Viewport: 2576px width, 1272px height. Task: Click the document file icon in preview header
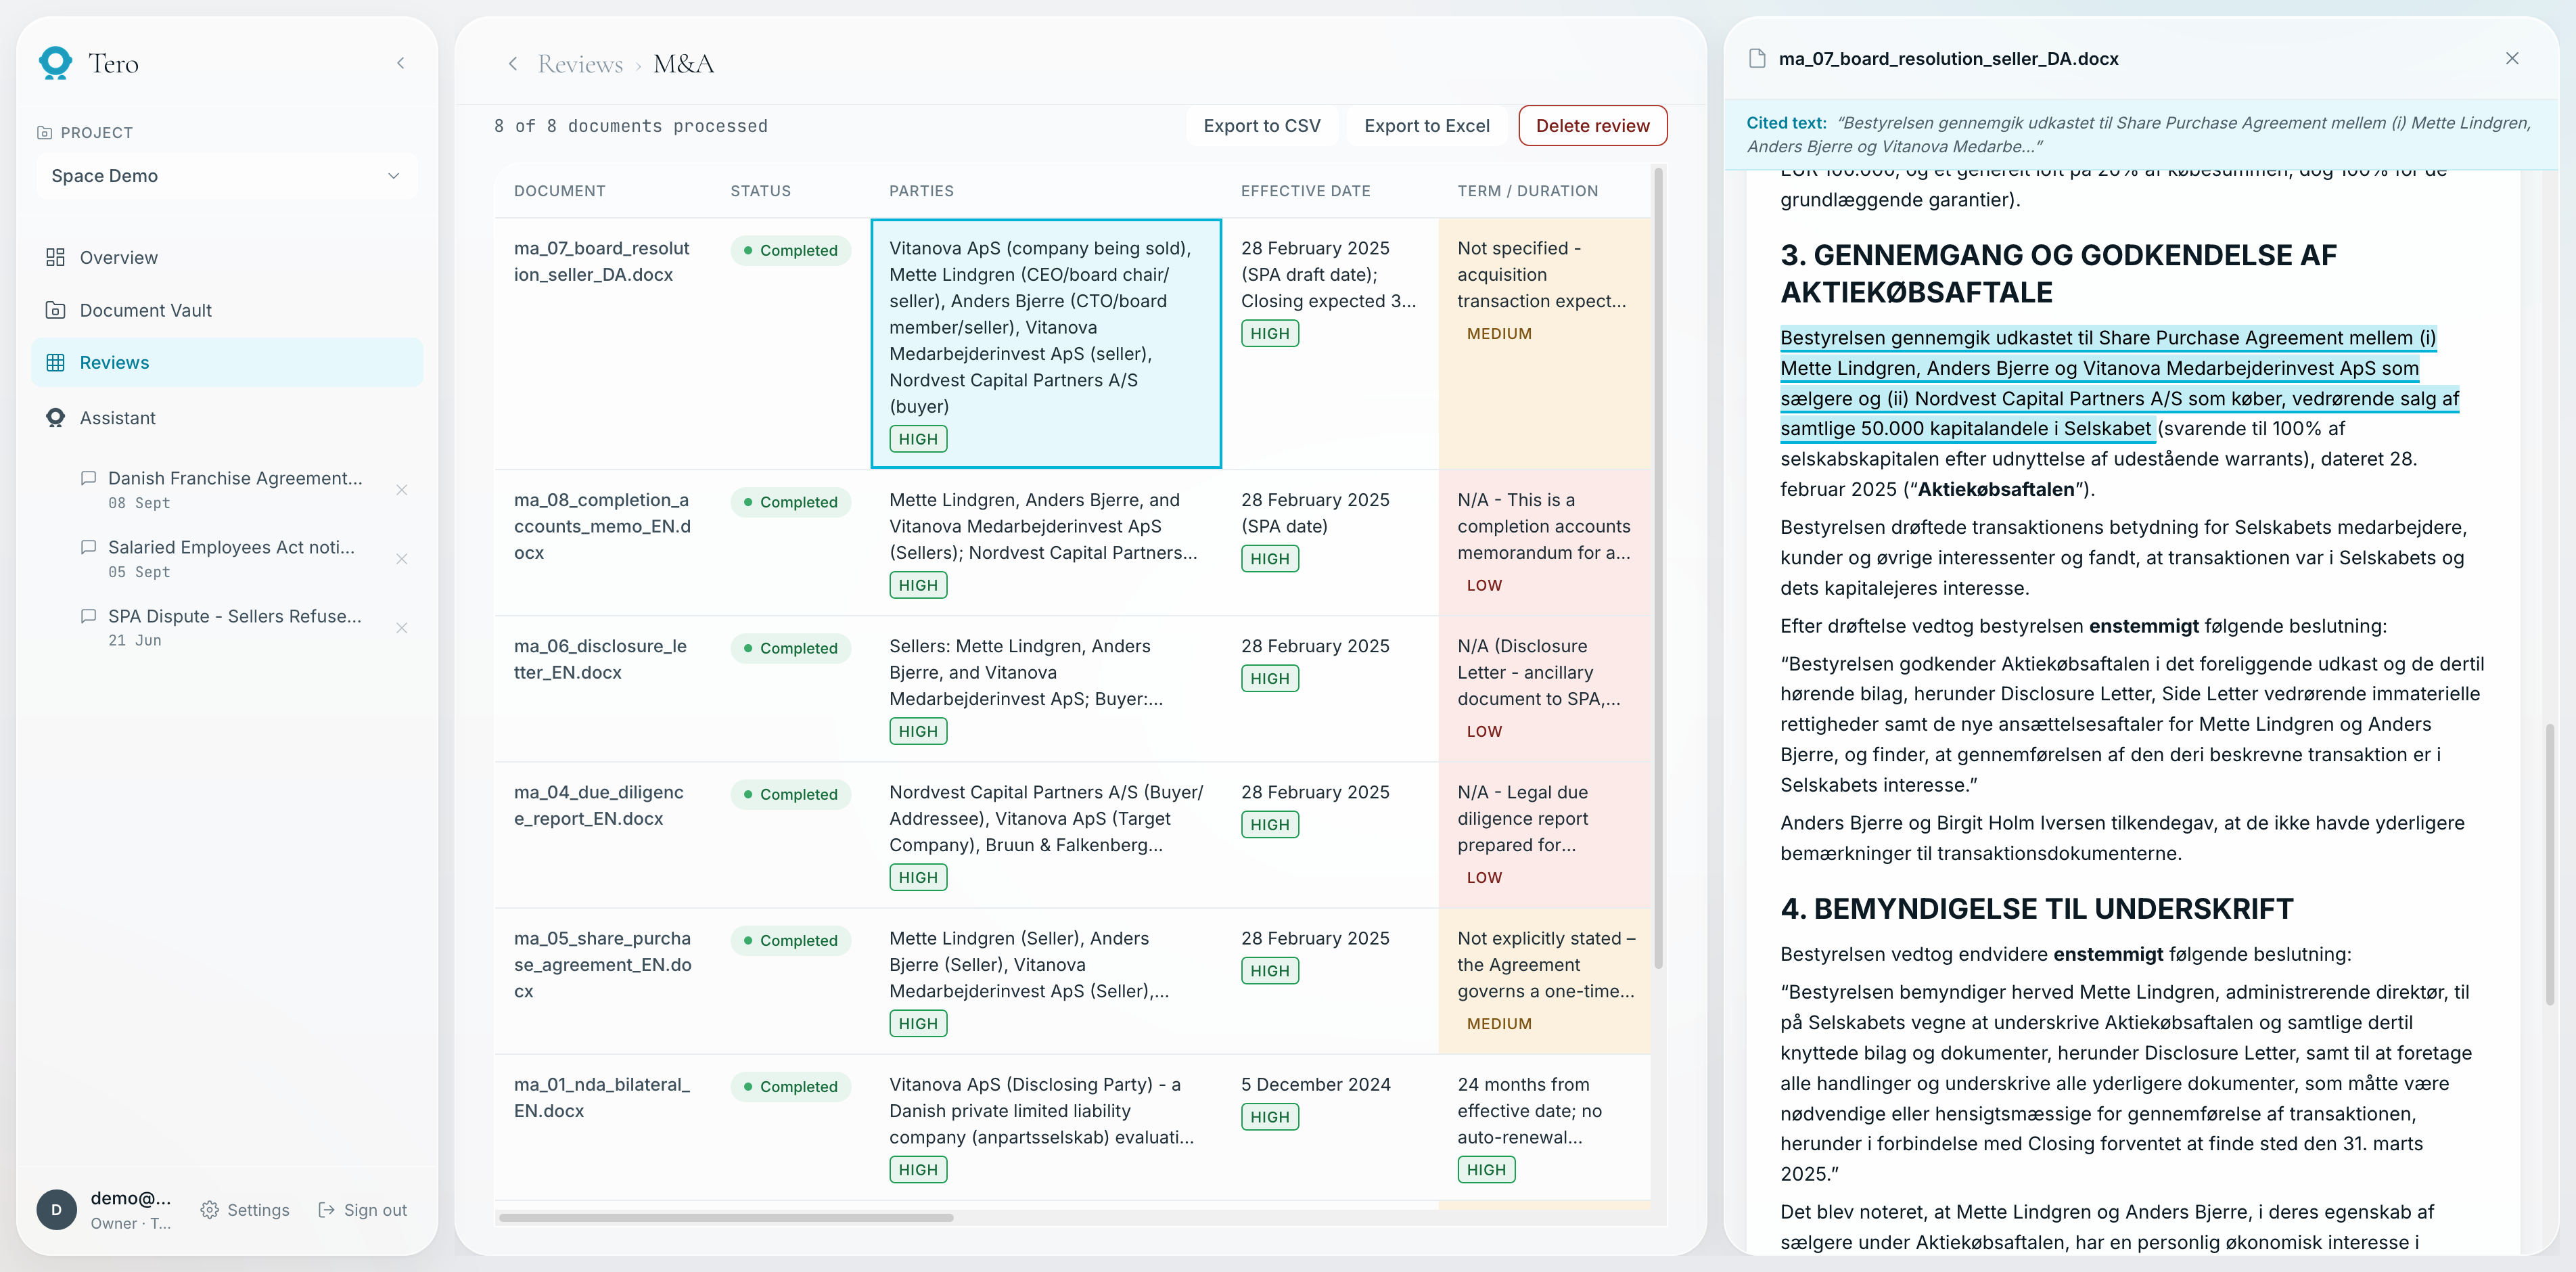(1757, 58)
